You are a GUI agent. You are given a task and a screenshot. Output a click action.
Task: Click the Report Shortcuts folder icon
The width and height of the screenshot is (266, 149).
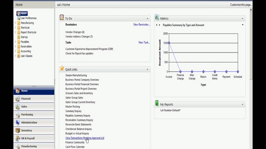click(19, 32)
